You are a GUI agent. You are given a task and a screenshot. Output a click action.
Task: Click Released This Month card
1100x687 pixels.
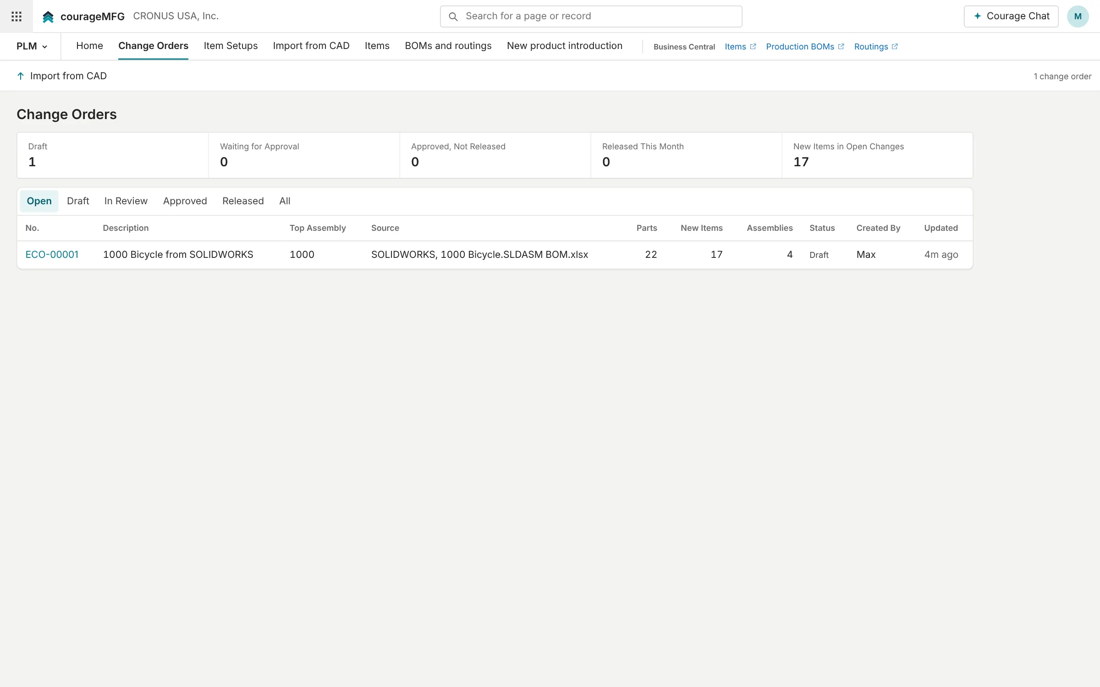pyautogui.click(x=686, y=155)
